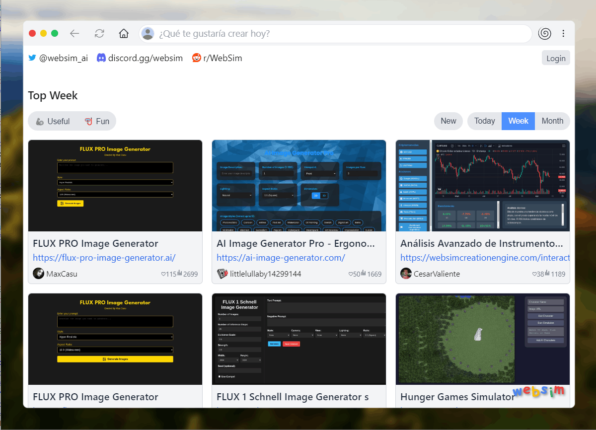Open r/WebSim subreddit link
The width and height of the screenshot is (596, 430).
pyautogui.click(x=223, y=58)
